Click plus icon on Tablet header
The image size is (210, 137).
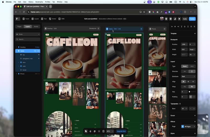pos(141,29)
